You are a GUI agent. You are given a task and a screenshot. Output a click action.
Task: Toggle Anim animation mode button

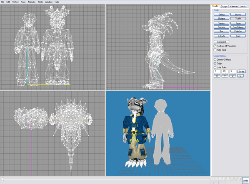click(x=245, y=181)
